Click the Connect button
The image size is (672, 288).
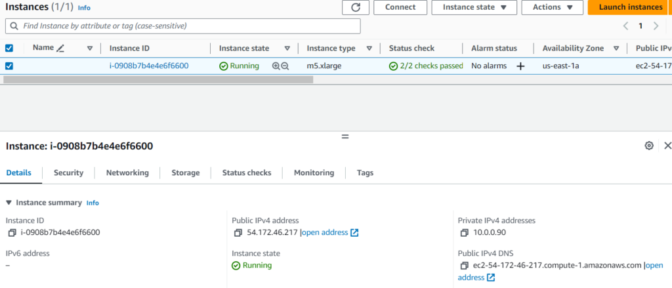(400, 7)
